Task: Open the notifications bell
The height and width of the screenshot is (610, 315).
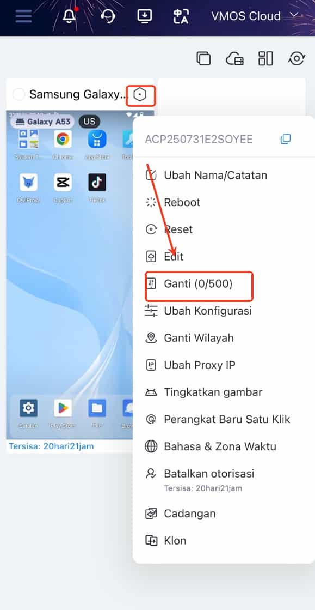Action: tap(70, 16)
